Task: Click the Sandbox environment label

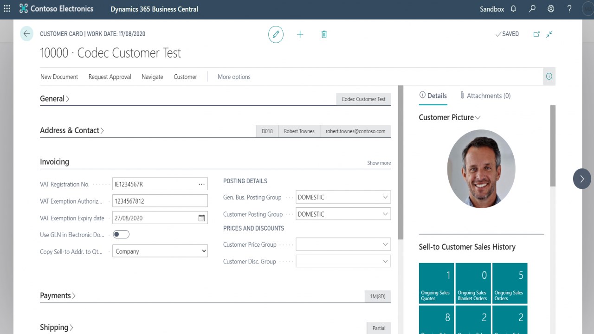Action: point(492,9)
